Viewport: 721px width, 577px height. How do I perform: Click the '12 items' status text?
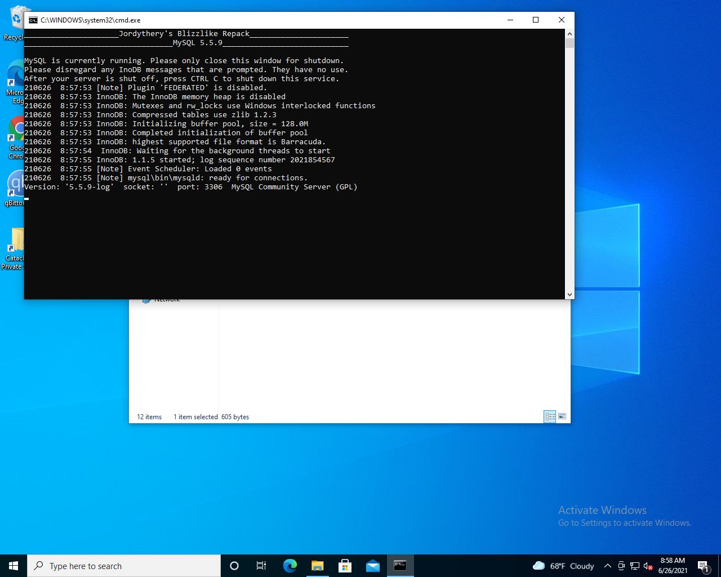click(149, 417)
